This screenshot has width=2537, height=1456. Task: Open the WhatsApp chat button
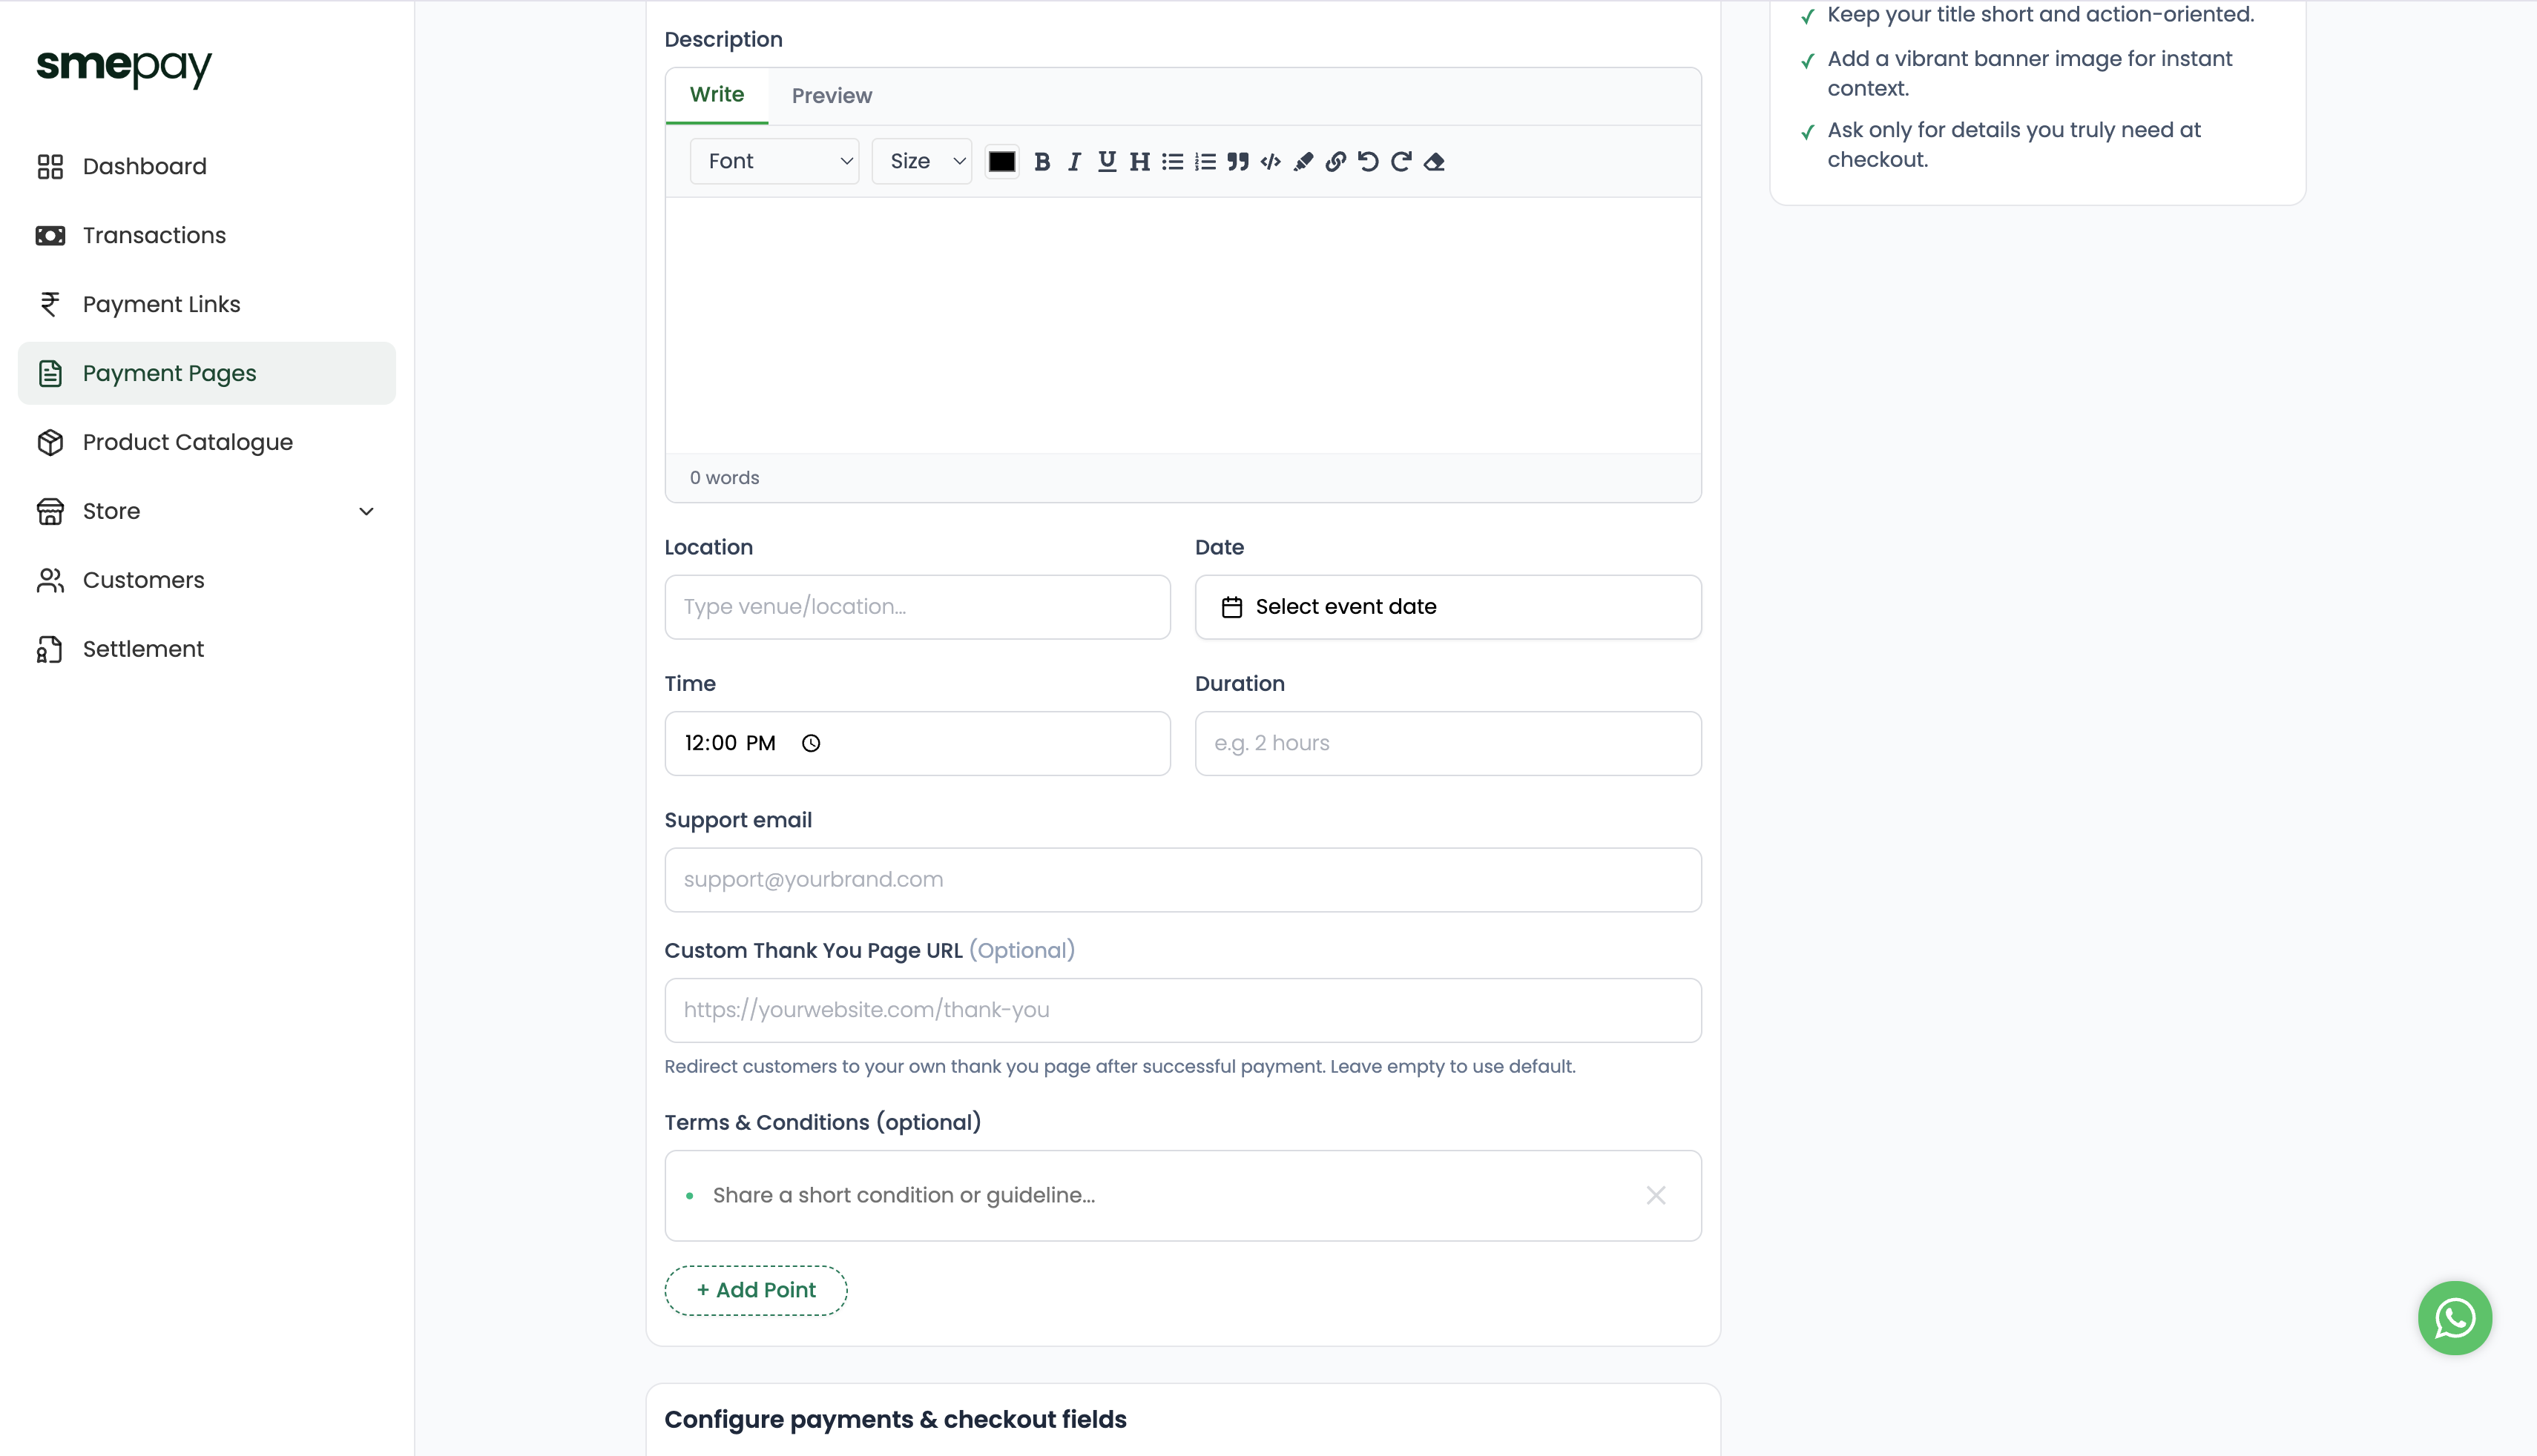point(2454,1317)
